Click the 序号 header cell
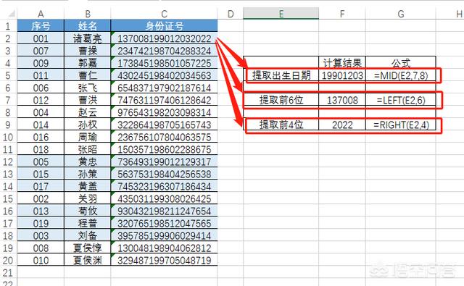This screenshot has width=464, height=286. click(x=41, y=26)
